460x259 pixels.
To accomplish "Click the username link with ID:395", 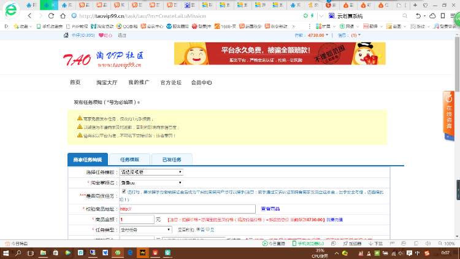I will 83,35.
